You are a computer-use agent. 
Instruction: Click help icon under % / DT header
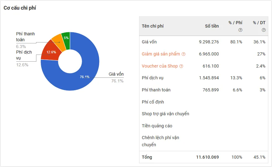264,30
